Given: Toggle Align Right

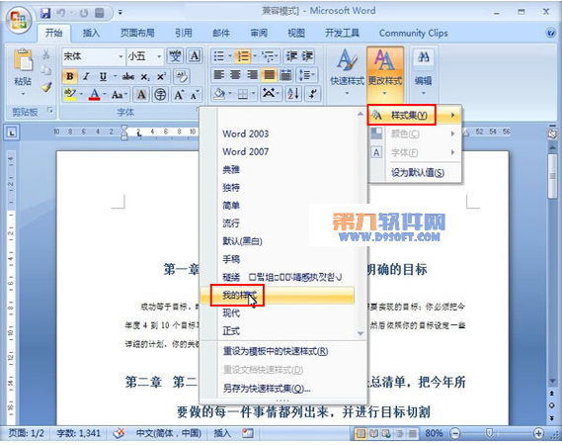Looking at the screenshot, I should click(252, 75).
